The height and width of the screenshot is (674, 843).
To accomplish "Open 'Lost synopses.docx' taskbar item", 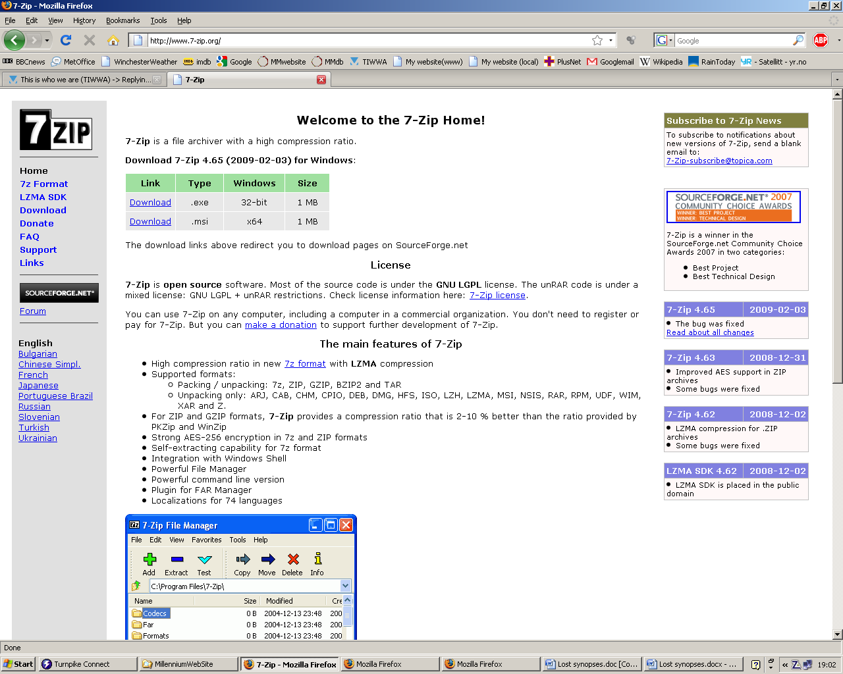I will 693,664.
